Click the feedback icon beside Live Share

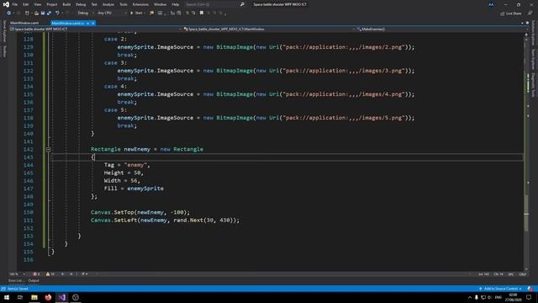click(x=530, y=13)
